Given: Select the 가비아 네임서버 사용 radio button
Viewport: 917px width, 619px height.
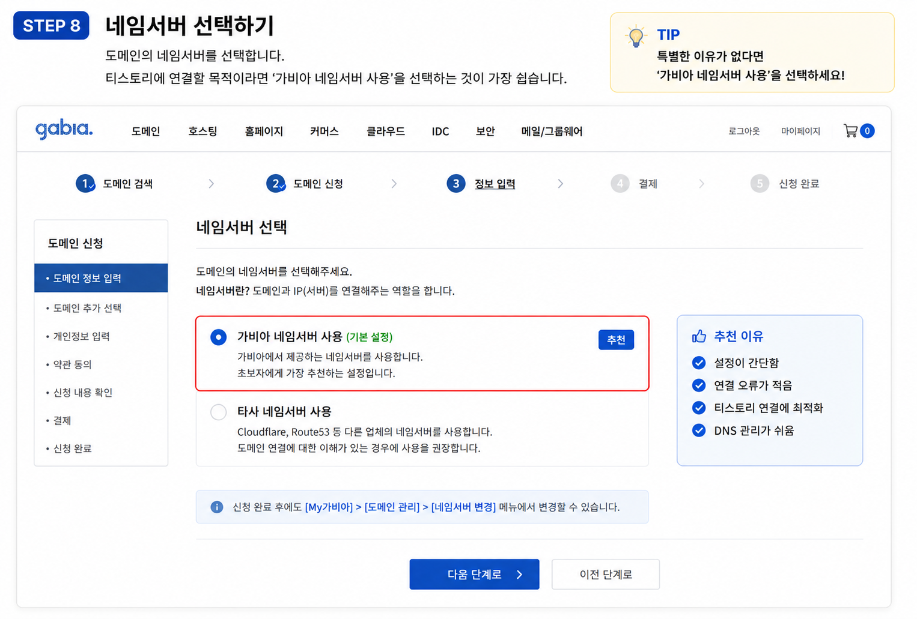Looking at the screenshot, I should coord(219,337).
